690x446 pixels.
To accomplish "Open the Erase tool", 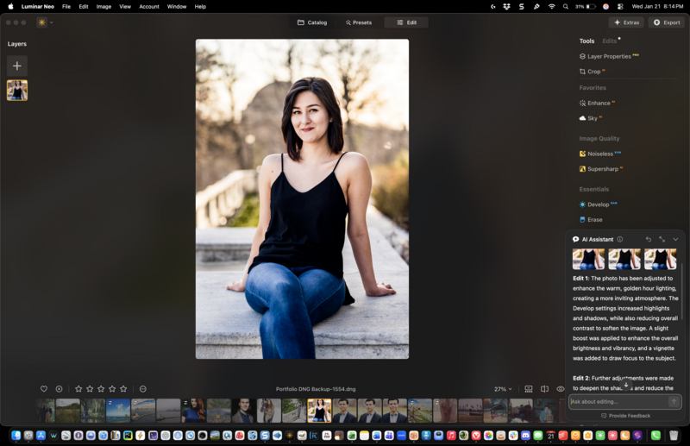I will (x=591, y=219).
